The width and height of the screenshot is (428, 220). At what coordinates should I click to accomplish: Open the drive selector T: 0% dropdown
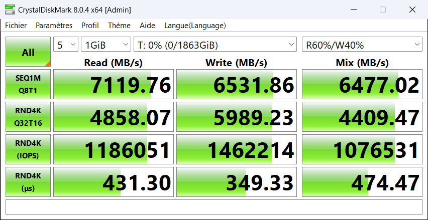[x=216, y=45]
